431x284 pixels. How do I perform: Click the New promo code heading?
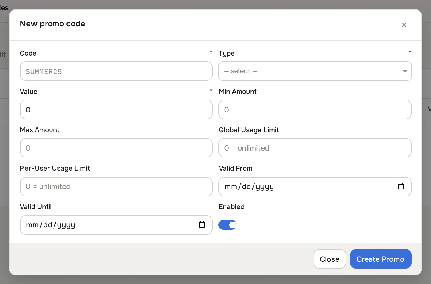point(52,24)
